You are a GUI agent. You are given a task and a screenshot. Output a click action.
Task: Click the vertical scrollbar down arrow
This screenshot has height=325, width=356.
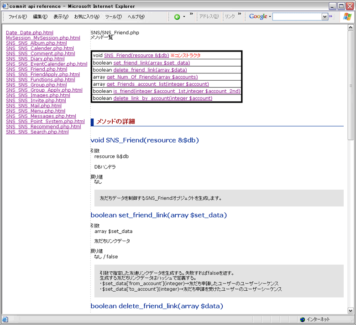(351, 310)
